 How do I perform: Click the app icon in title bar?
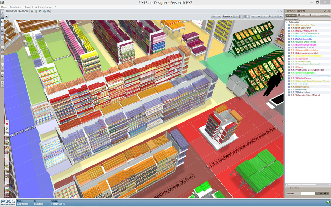click(2, 2)
